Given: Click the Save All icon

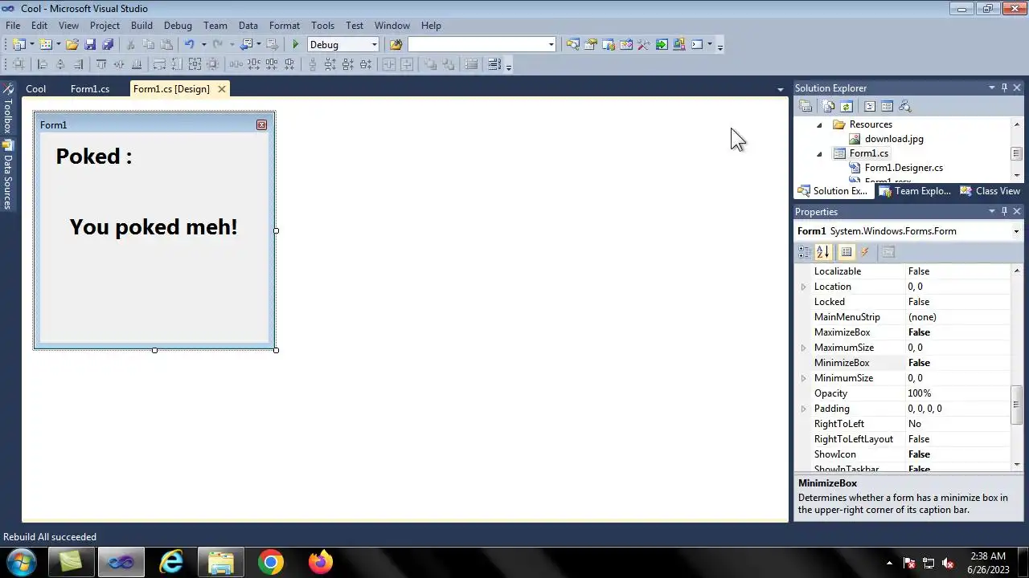Looking at the screenshot, I should [x=108, y=45].
